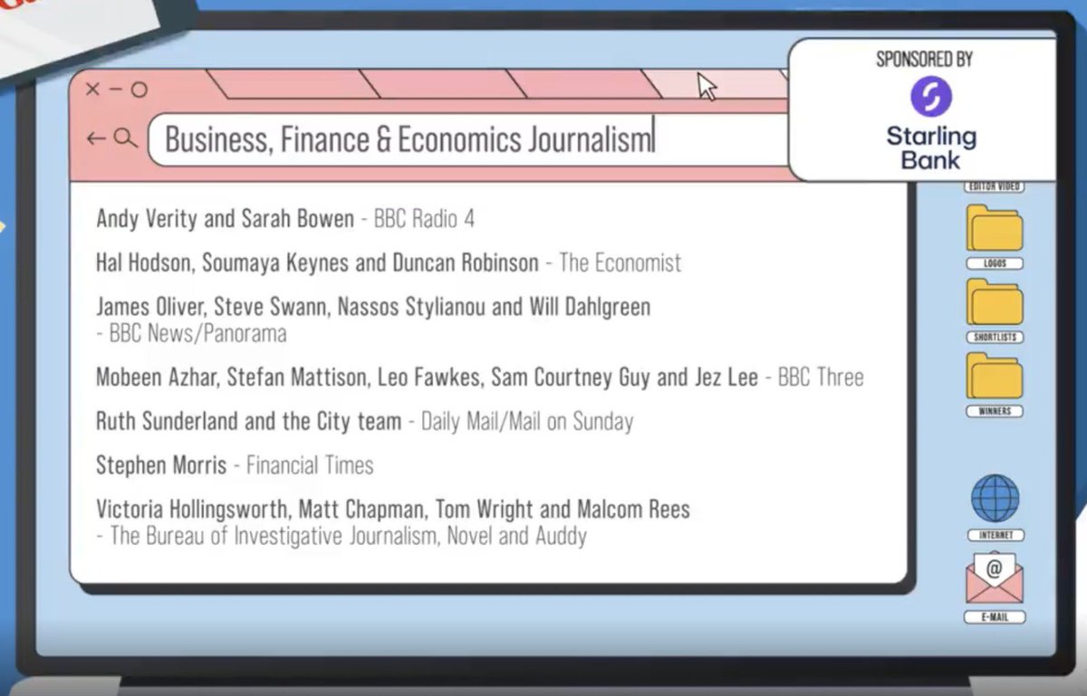Click The Economist text

(x=620, y=263)
